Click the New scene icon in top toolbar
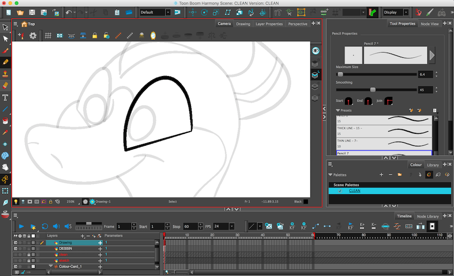454x276 pixels. click(8, 12)
